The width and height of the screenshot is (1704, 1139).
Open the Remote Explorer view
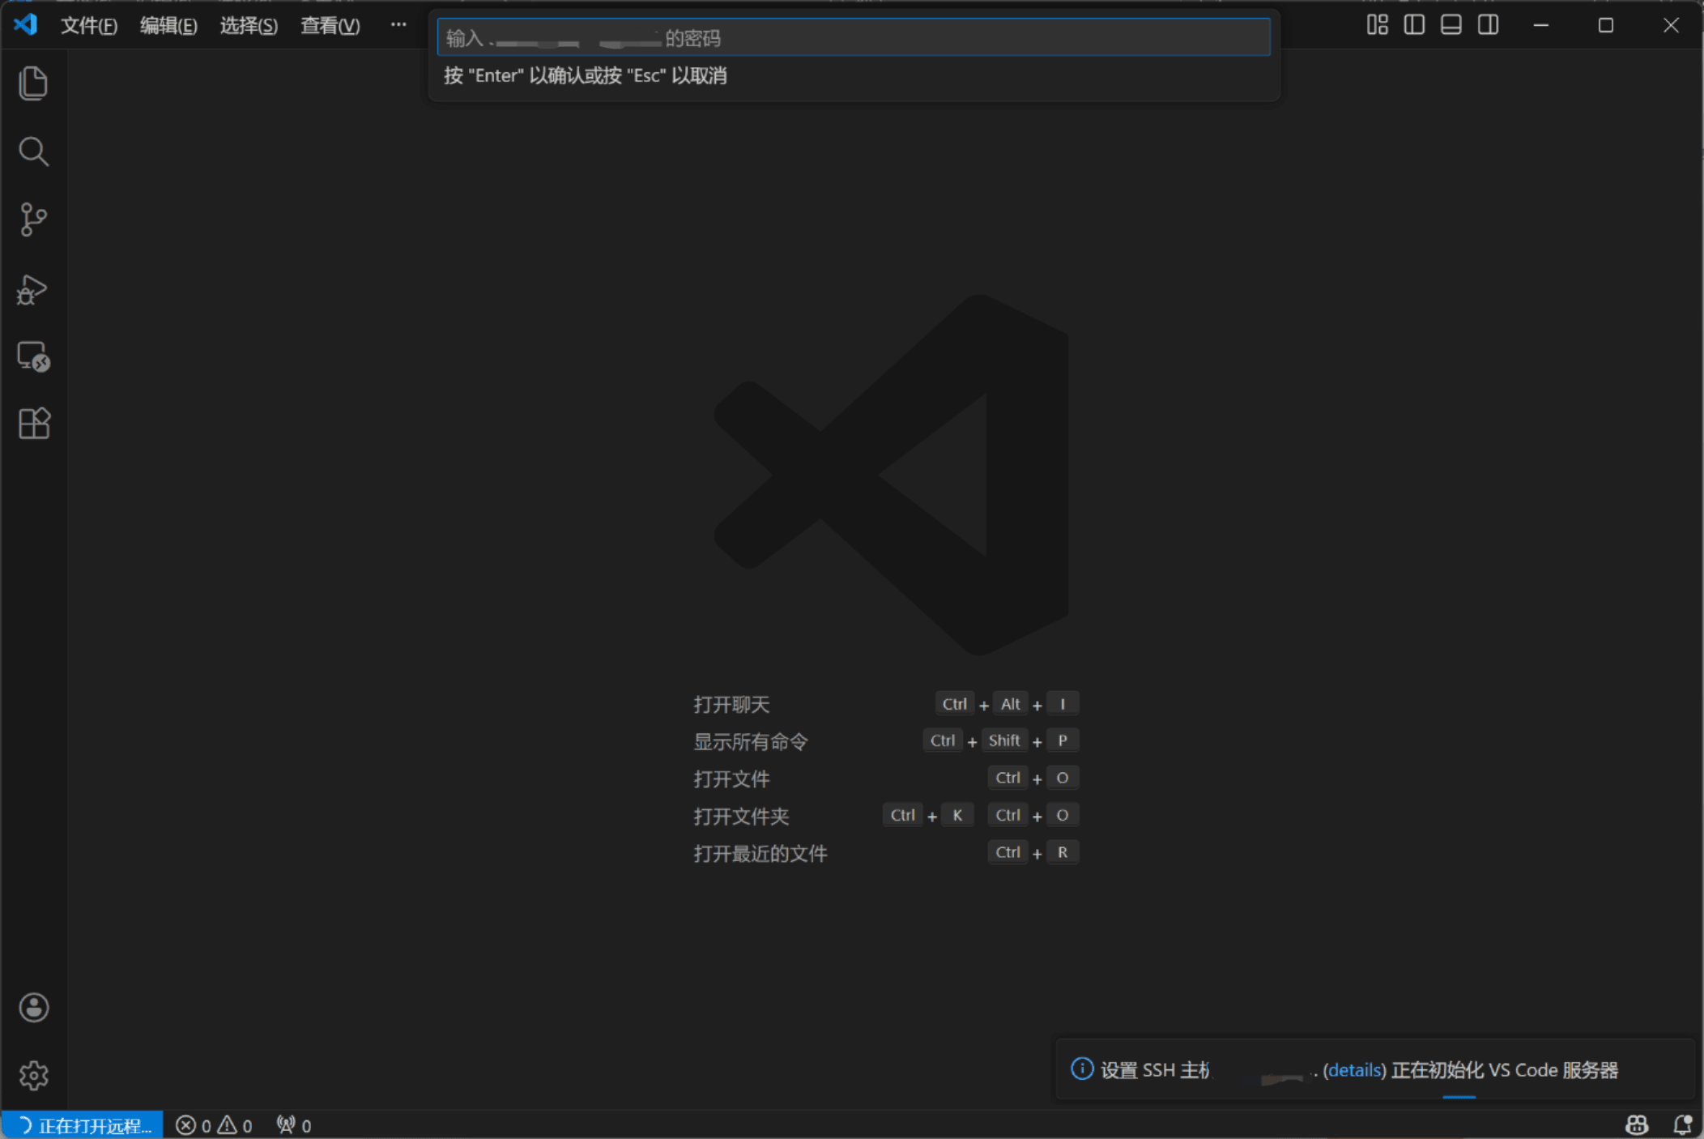click(33, 356)
